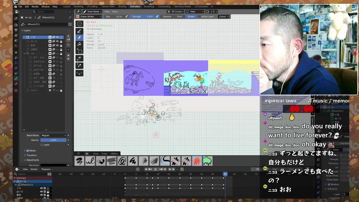The height and width of the screenshot is (202, 359).
Task: Toggle the Lights checkbox
Action: (42, 145)
